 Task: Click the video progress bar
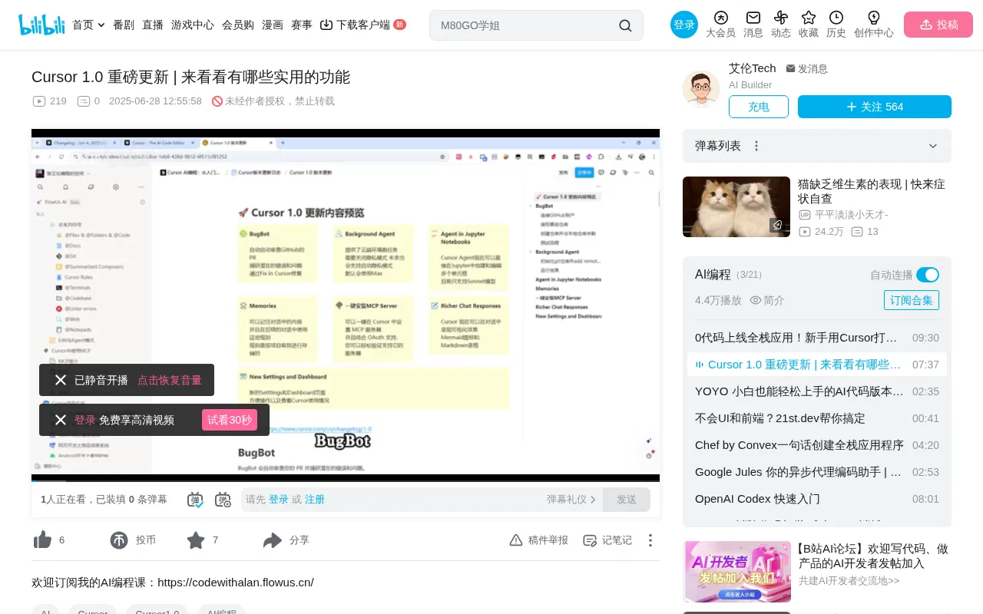346,480
